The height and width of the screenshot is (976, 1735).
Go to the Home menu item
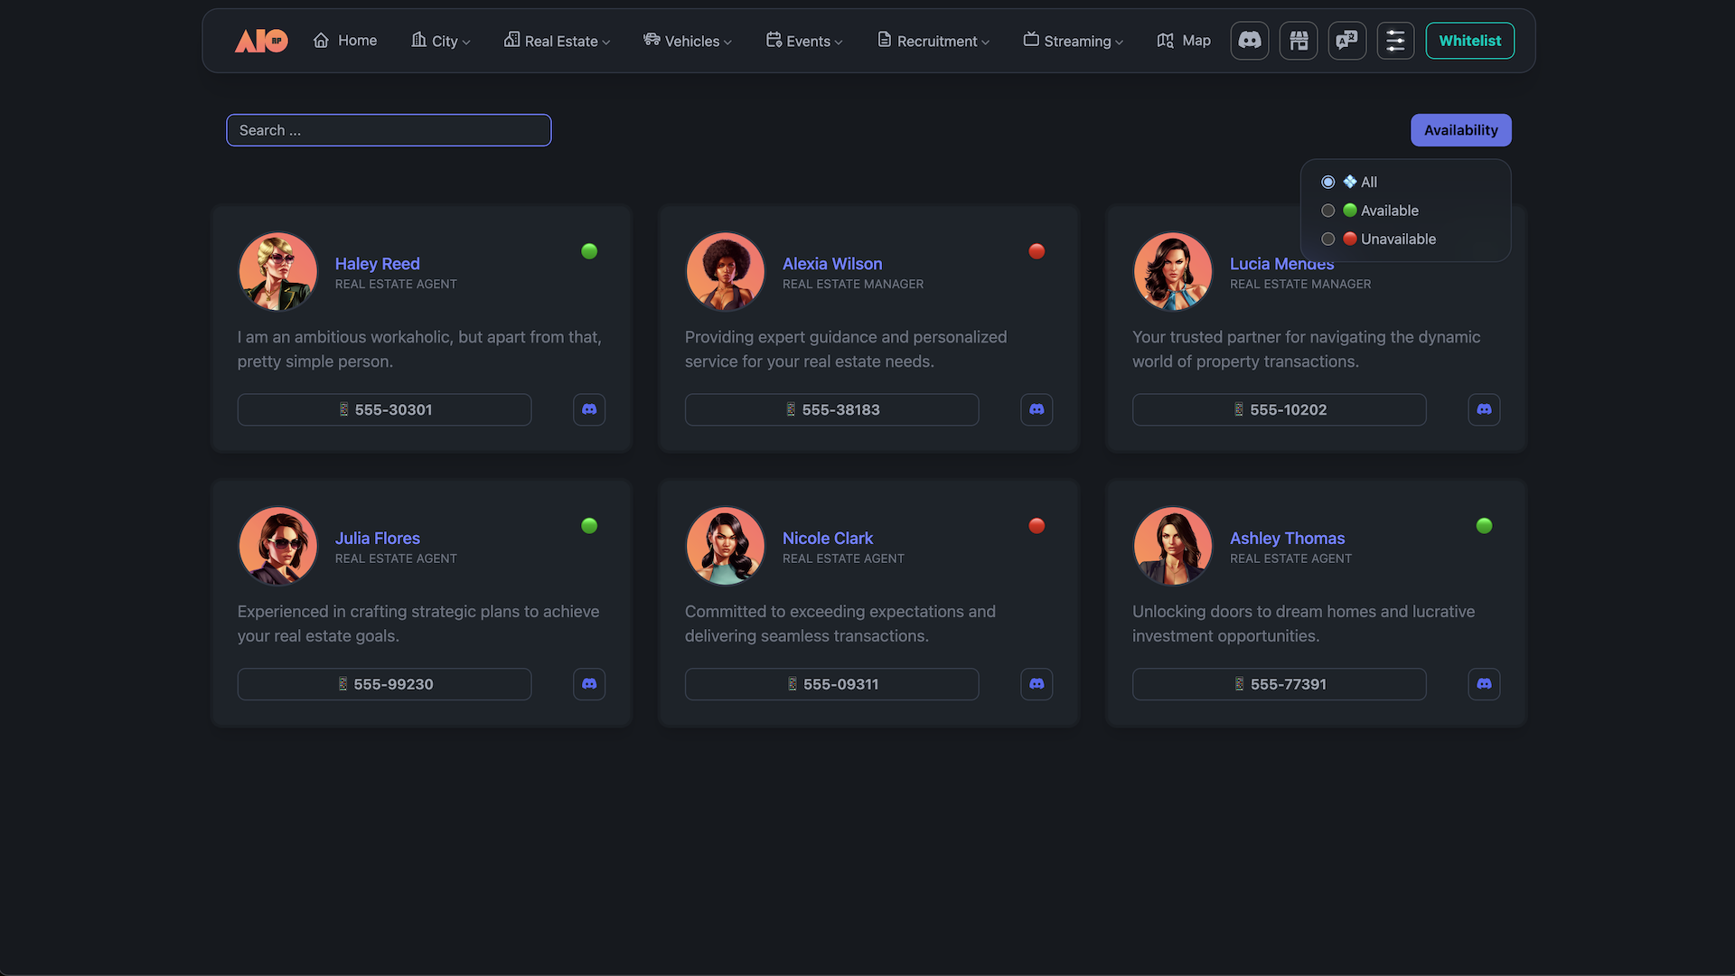coord(345,41)
